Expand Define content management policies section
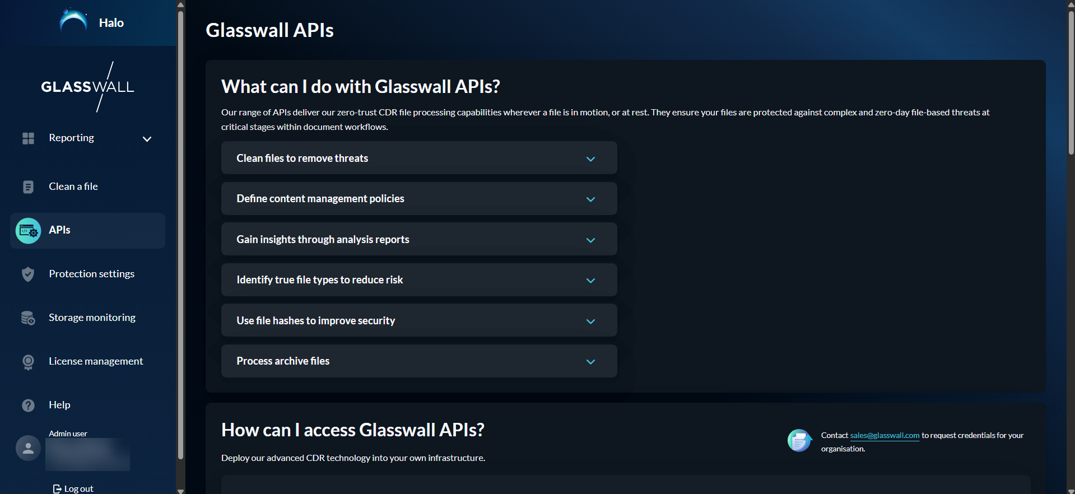The height and width of the screenshot is (494, 1075). [x=590, y=199]
